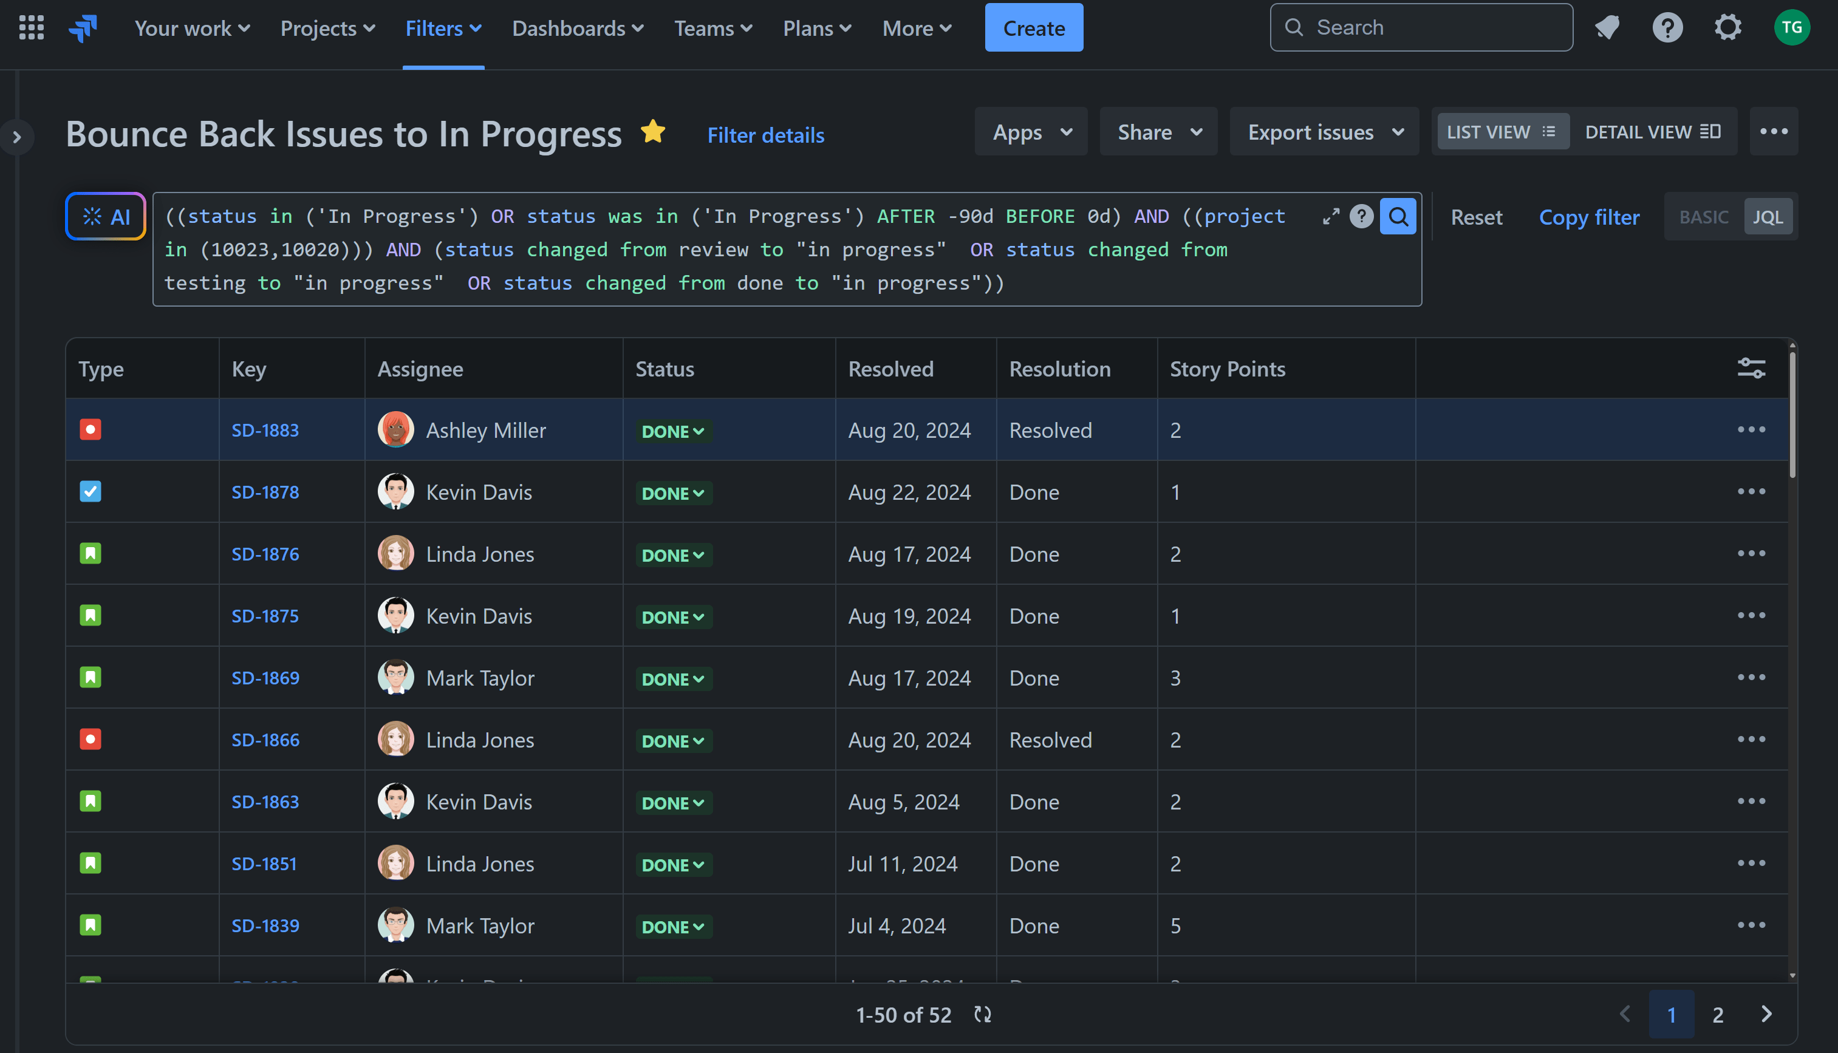This screenshot has height=1053, width=1838.
Task: Switch the query editor to BASIC mode
Action: click(x=1704, y=216)
